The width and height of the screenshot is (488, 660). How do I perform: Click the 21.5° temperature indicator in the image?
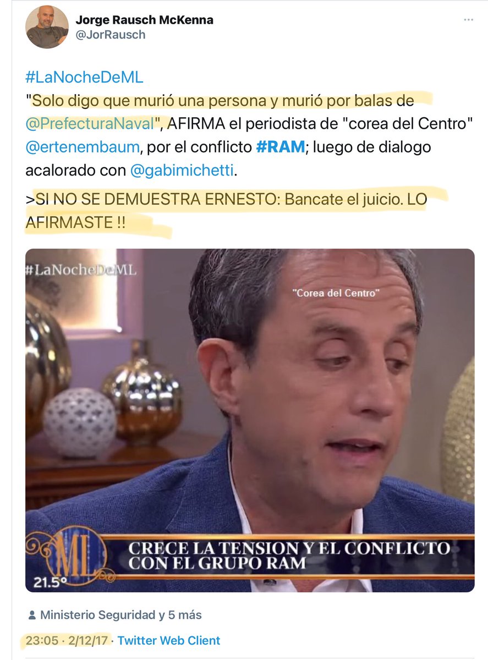[46, 582]
